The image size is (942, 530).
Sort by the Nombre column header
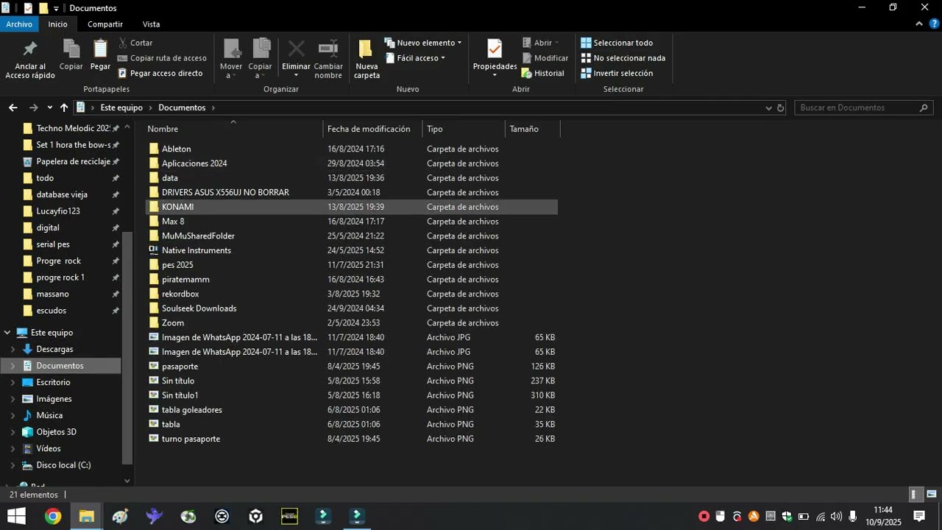pyautogui.click(x=233, y=129)
